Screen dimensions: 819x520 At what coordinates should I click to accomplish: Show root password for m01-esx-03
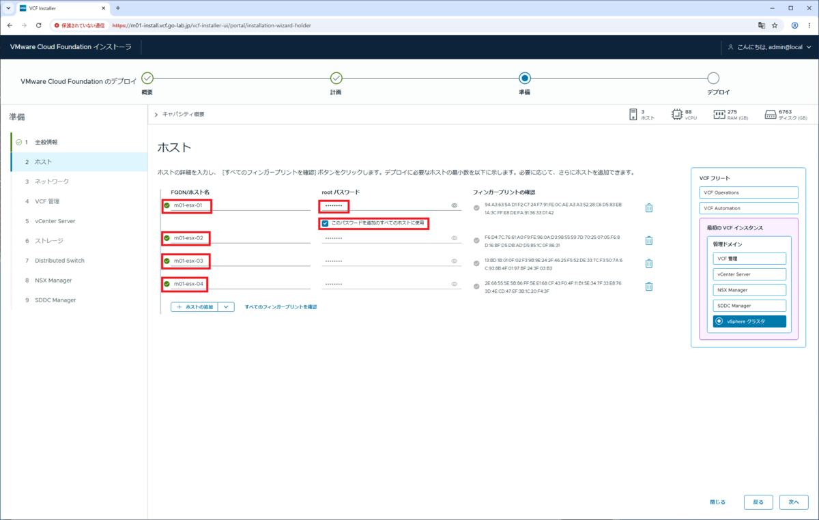click(454, 261)
